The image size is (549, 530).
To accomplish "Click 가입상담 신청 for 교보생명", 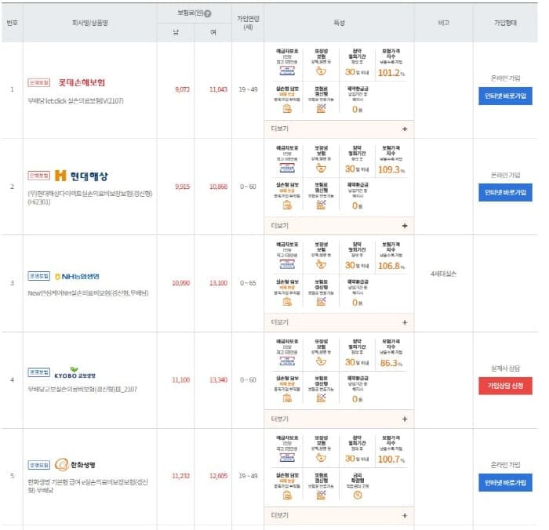I will (x=505, y=386).
